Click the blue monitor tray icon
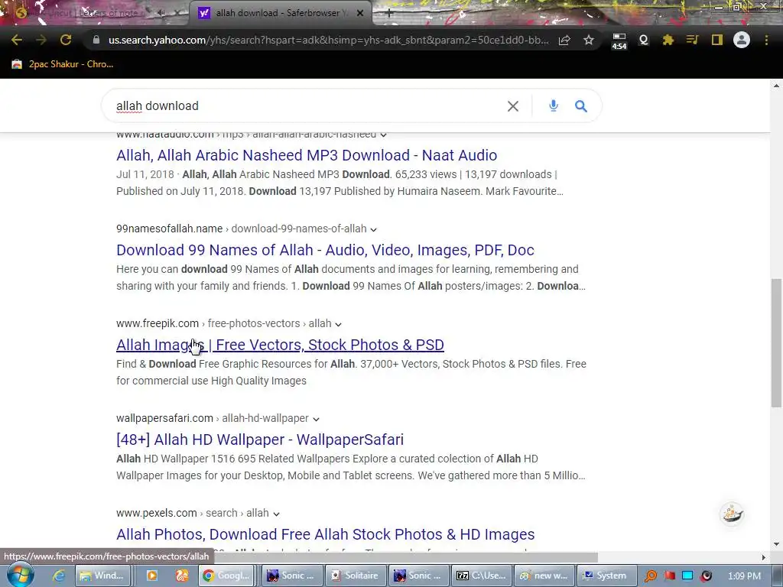The width and height of the screenshot is (783, 587). pos(687,576)
